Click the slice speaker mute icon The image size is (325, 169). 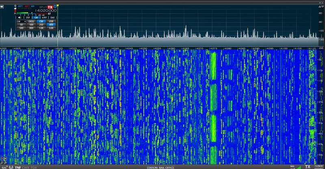pos(19,17)
